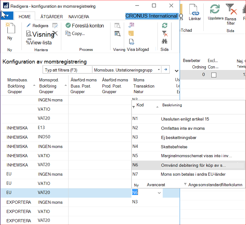Sort lookup by Kod column
Image resolution: width=246 pixels, height=225 pixels.
(x=140, y=105)
